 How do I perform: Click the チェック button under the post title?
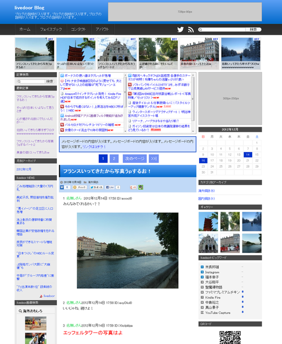[x=80, y=187]
